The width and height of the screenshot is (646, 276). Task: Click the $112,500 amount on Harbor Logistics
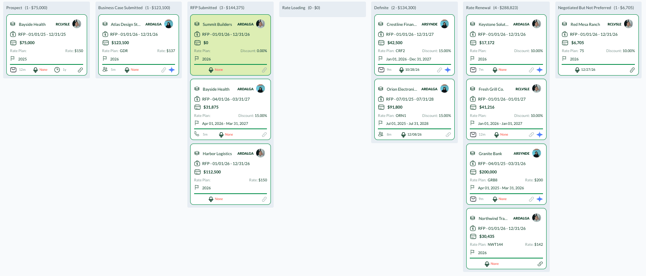(212, 172)
